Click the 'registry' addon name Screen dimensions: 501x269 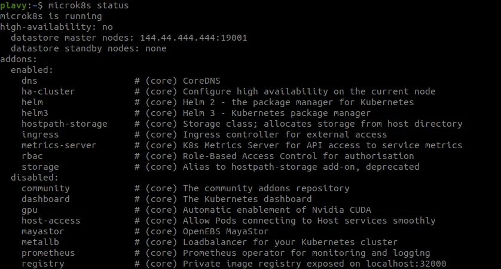point(43,264)
